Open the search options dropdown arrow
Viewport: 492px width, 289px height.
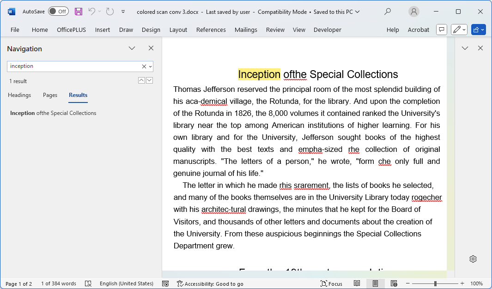[x=150, y=66]
